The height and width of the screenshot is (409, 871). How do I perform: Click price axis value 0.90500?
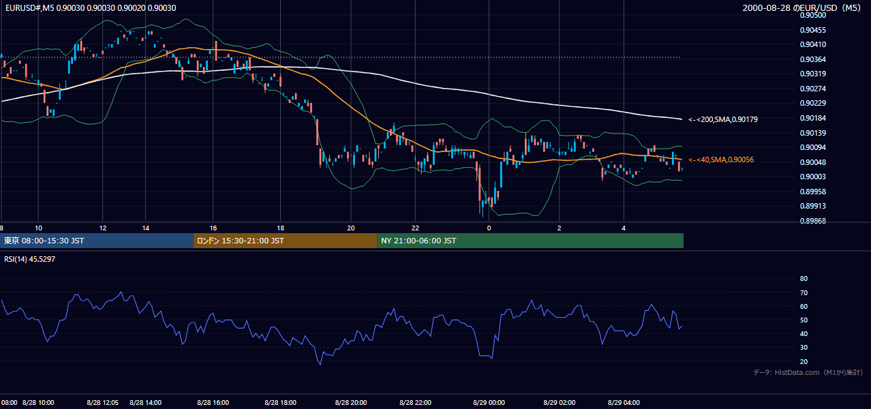pyautogui.click(x=813, y=15)
